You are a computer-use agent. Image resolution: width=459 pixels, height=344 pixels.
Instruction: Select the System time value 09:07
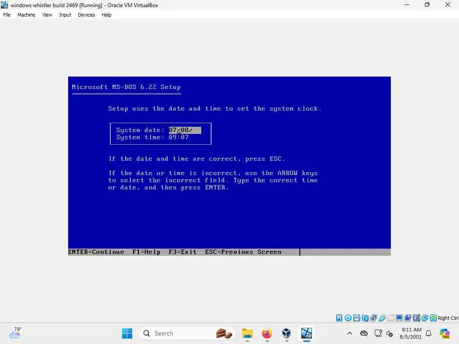click(x=178, y=137)
